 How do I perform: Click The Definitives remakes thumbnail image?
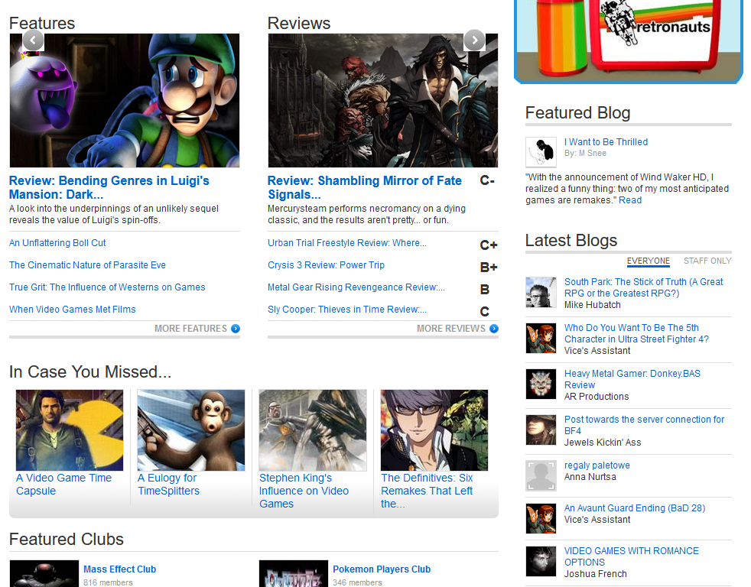(x=434, y=430)
